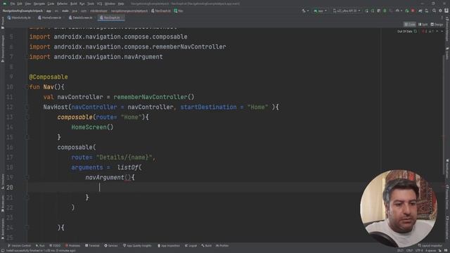Click the UTF-8 encoding status indicator
450x253 pixels.
[419, 251]
